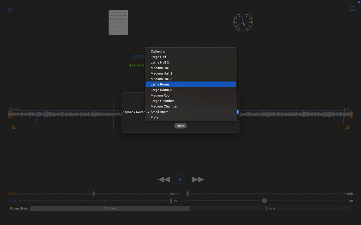This screenshot has width=361, height=225.
Task: Open the sheet music thumbnail
Action: [118, 22]
